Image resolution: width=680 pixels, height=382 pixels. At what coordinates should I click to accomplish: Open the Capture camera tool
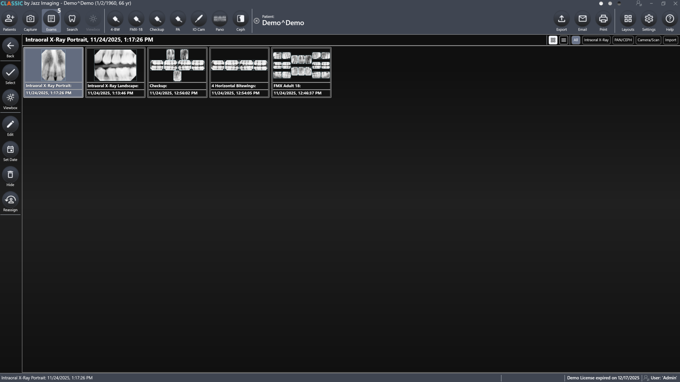30,19
